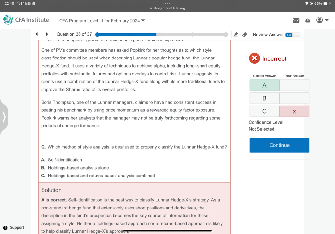The image size is (335, 234).
Task: Toggle the Review Answer switch off
Action: coord(292,35)
